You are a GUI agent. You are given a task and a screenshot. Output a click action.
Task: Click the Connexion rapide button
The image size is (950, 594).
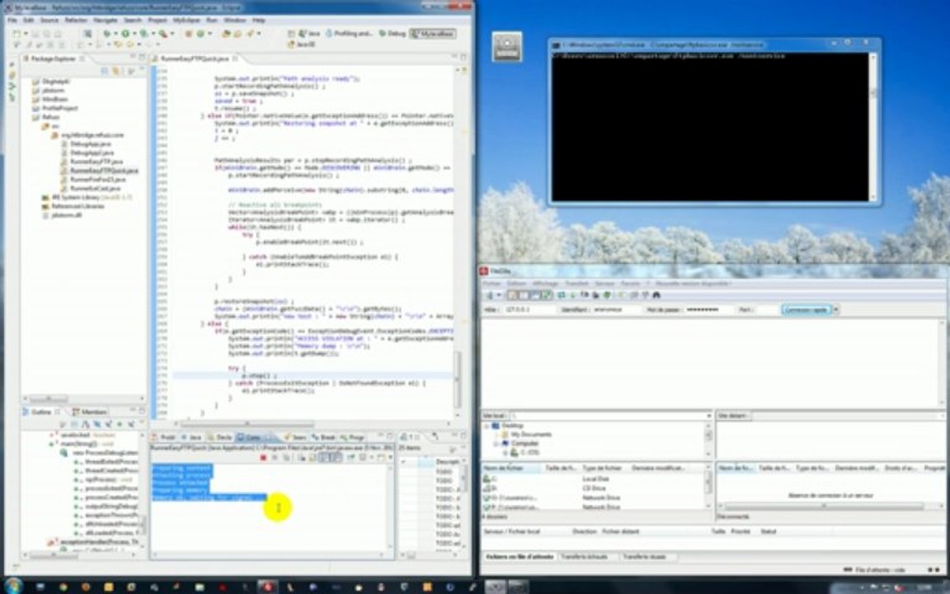tap(807, 309)
